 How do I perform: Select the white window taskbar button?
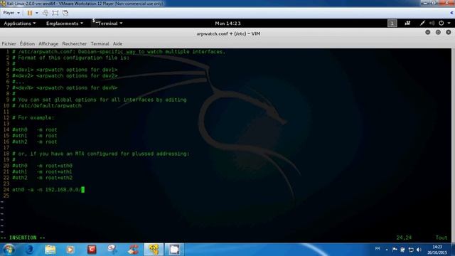click(174, 250)
